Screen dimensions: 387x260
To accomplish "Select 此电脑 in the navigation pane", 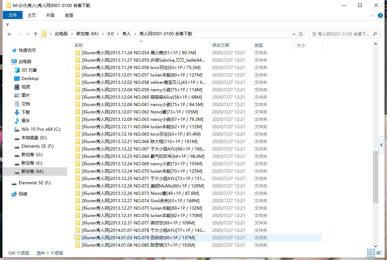I will (x=25, y=61).
